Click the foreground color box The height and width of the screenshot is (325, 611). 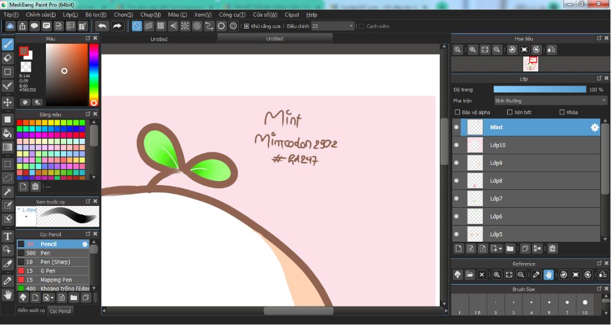coord(24,51)
